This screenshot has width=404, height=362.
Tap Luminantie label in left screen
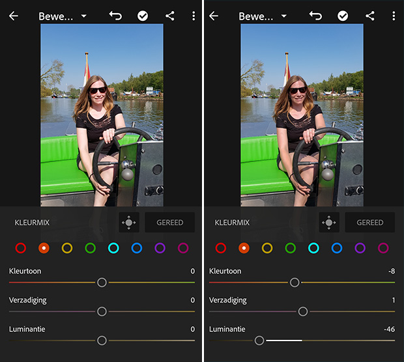(x=27, y=329)
